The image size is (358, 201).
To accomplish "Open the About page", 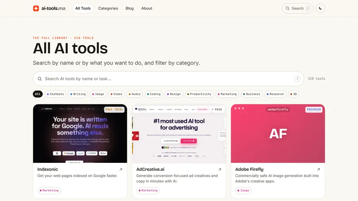I will [x=146, y=8].
